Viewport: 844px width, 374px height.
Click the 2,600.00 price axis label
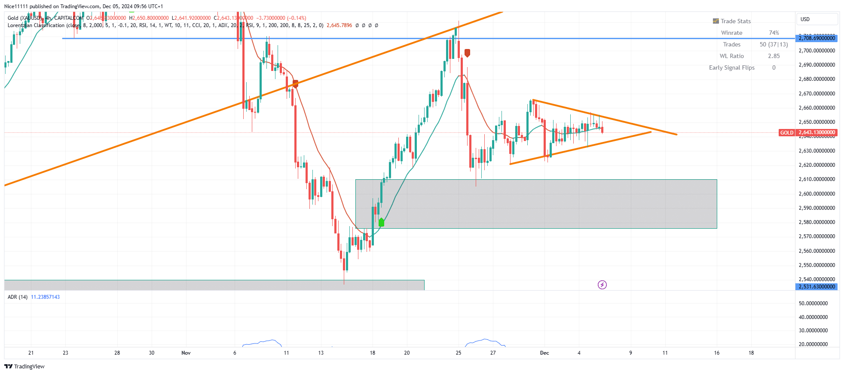coord(817,194)
